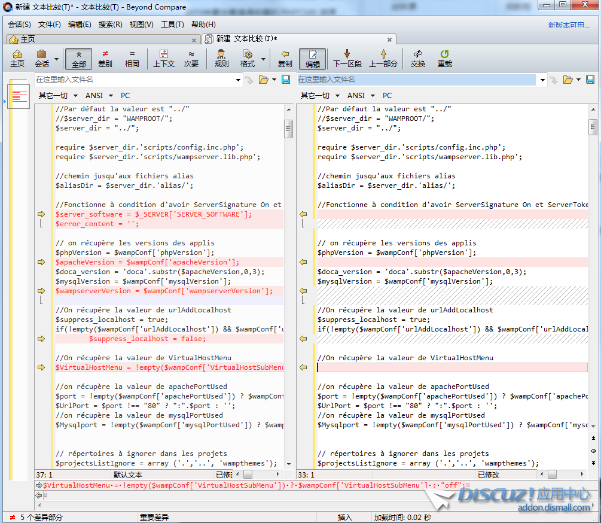Click the right pane vertical scrollbar thumb
The image size is (601, 523).
pyautogui.click(x=593, y=127)
